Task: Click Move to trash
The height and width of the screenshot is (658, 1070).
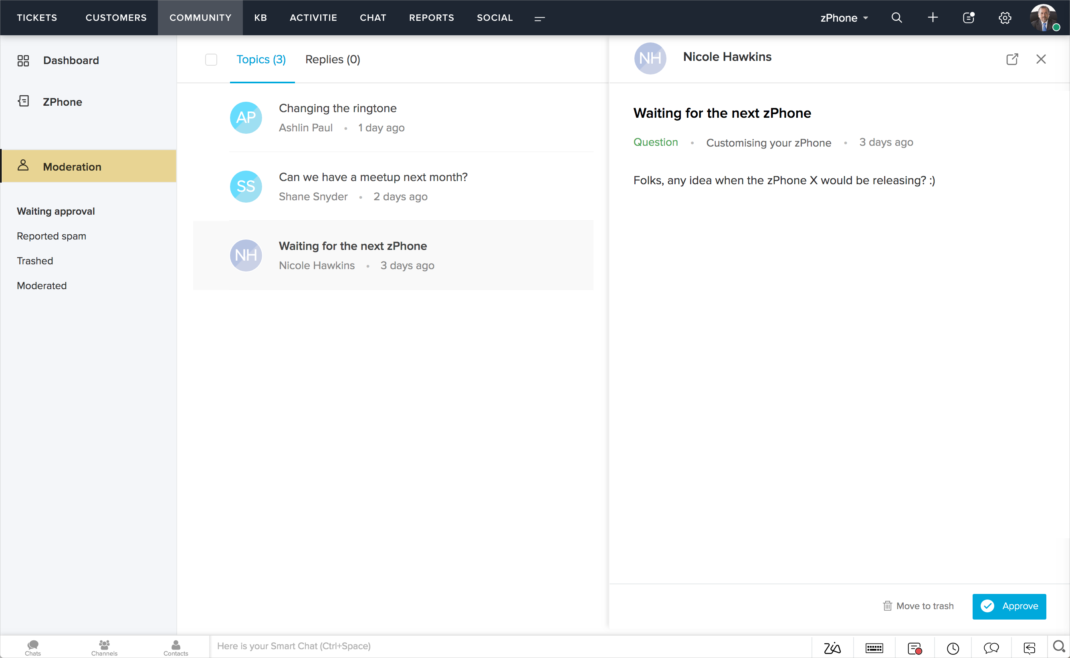Action: [x=918, y=606]
